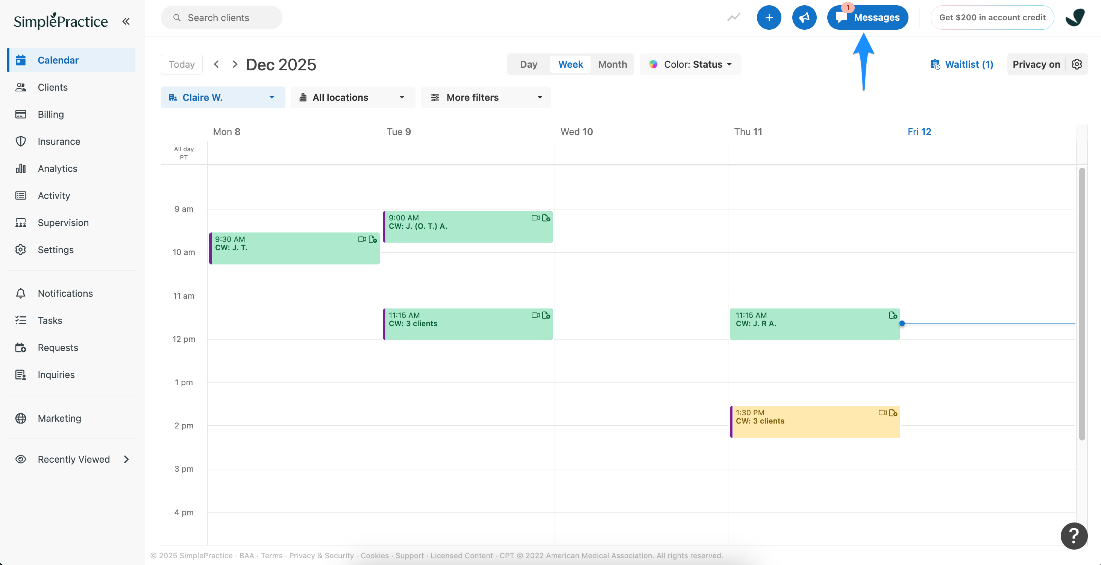Click video icon on 1:30 PM appointment
Image resolution: width=1101 pixels, height=565 pixels.
pyautogui.click(x=882, y=413)
